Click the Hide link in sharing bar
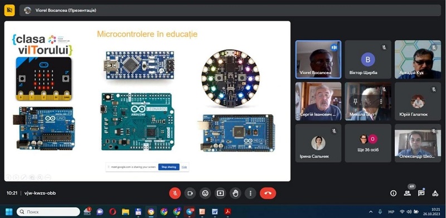The width and height of the screenshot is (446, 218). [185, 167]
